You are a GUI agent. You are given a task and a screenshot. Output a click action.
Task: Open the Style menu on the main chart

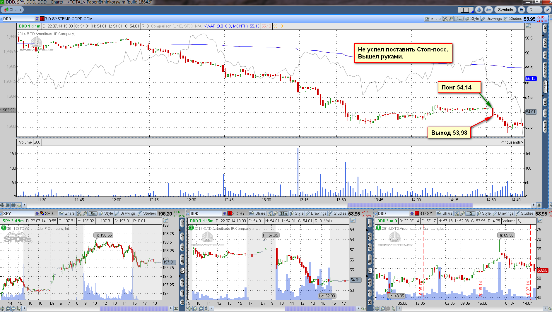click(x=472, y=19)
